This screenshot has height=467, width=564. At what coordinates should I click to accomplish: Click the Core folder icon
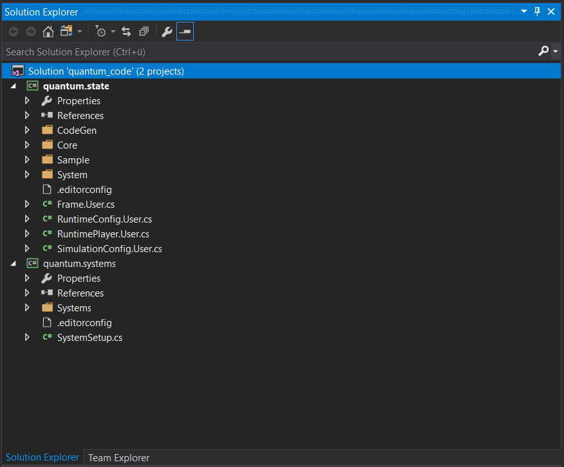[x=47, y=145]
